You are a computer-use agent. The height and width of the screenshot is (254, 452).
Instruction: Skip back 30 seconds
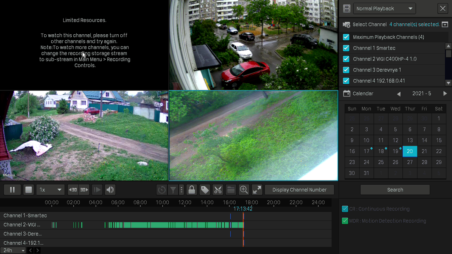(x=73, y=190)
